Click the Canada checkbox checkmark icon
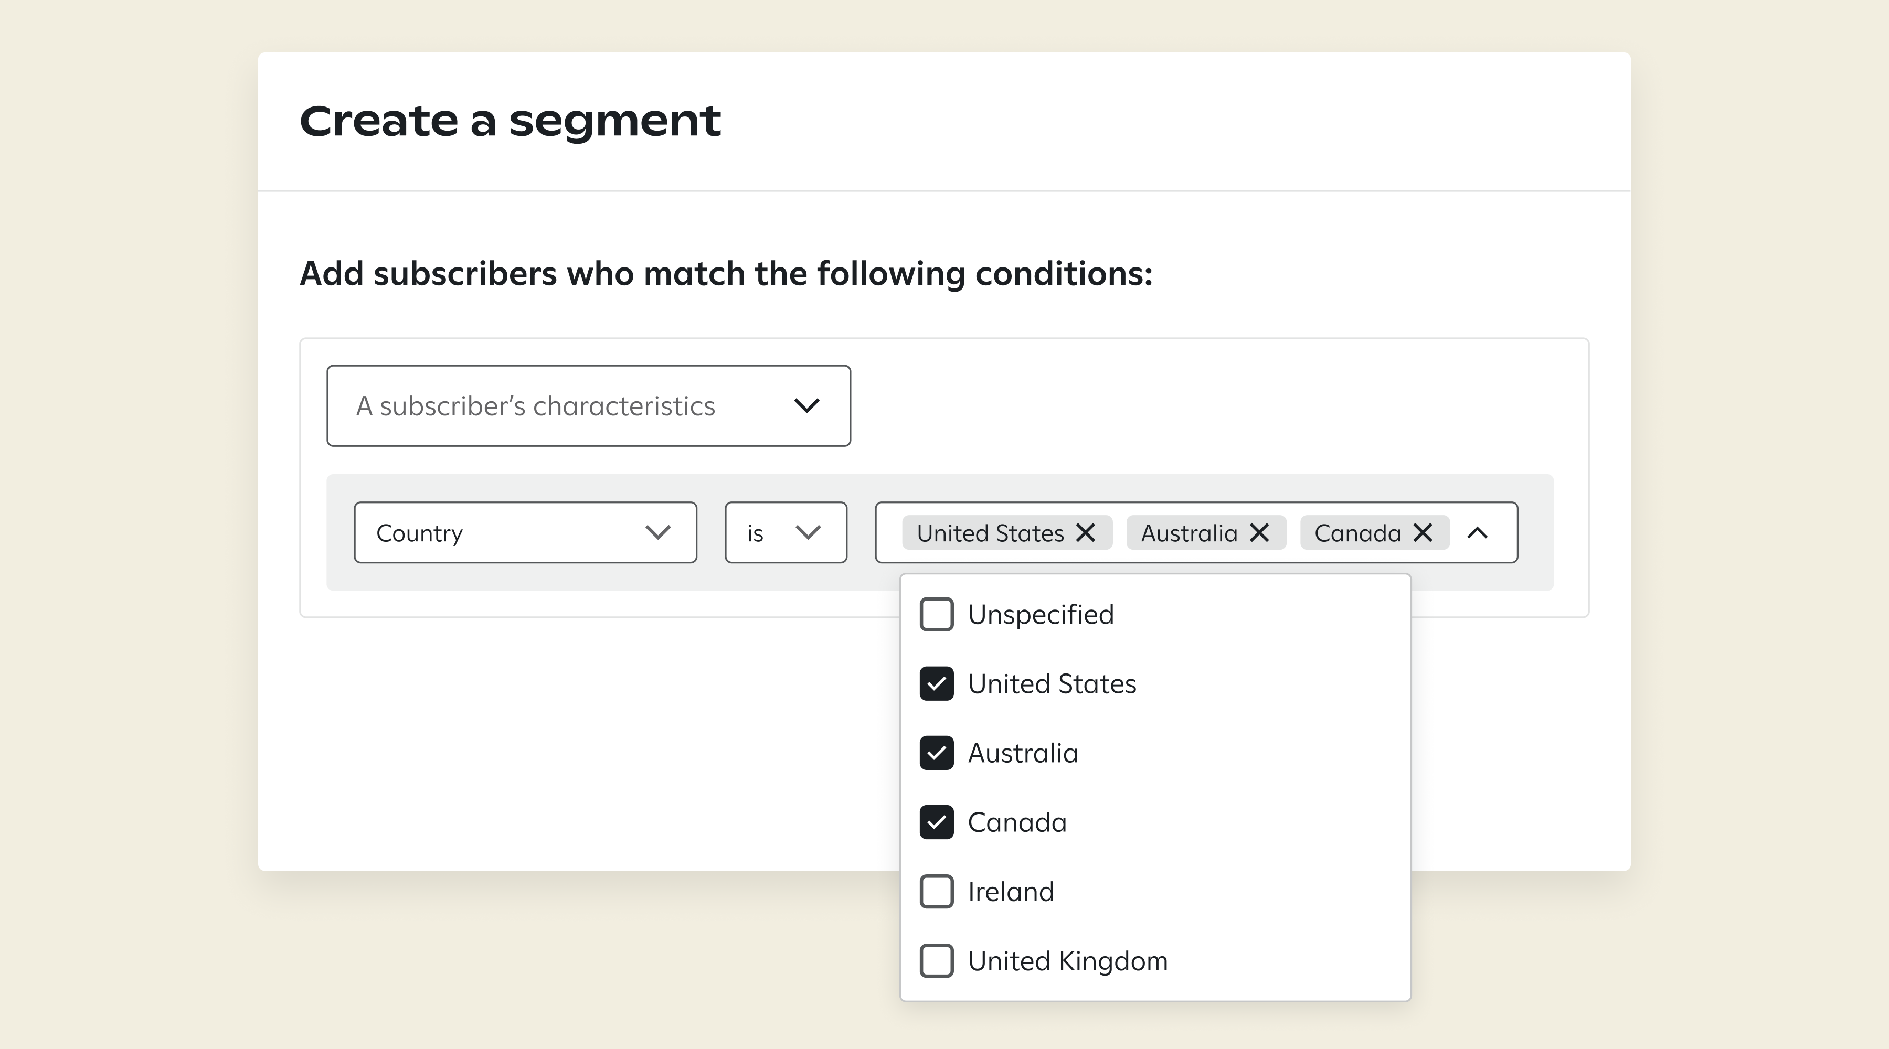The image size is (1889, 1049). coord(937,822)
